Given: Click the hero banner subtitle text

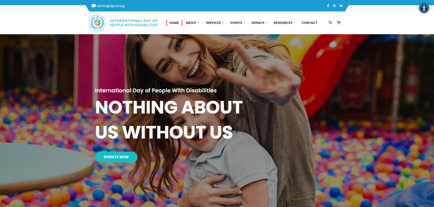Looking at the screenshot, I should [156, 90].
